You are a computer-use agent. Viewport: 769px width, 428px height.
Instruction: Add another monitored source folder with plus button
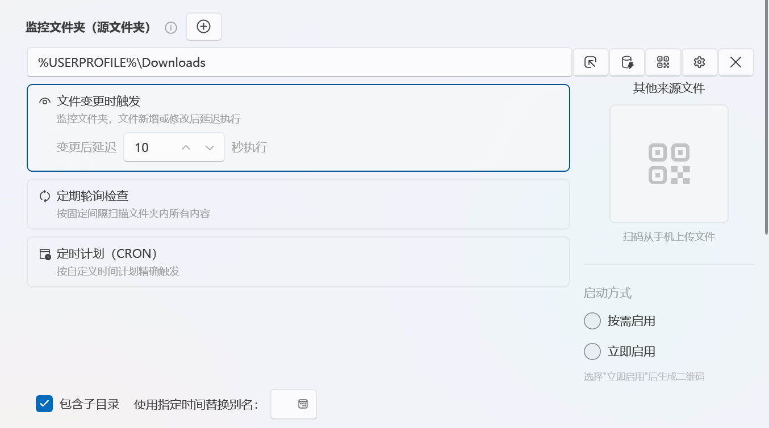pos(203,27)
